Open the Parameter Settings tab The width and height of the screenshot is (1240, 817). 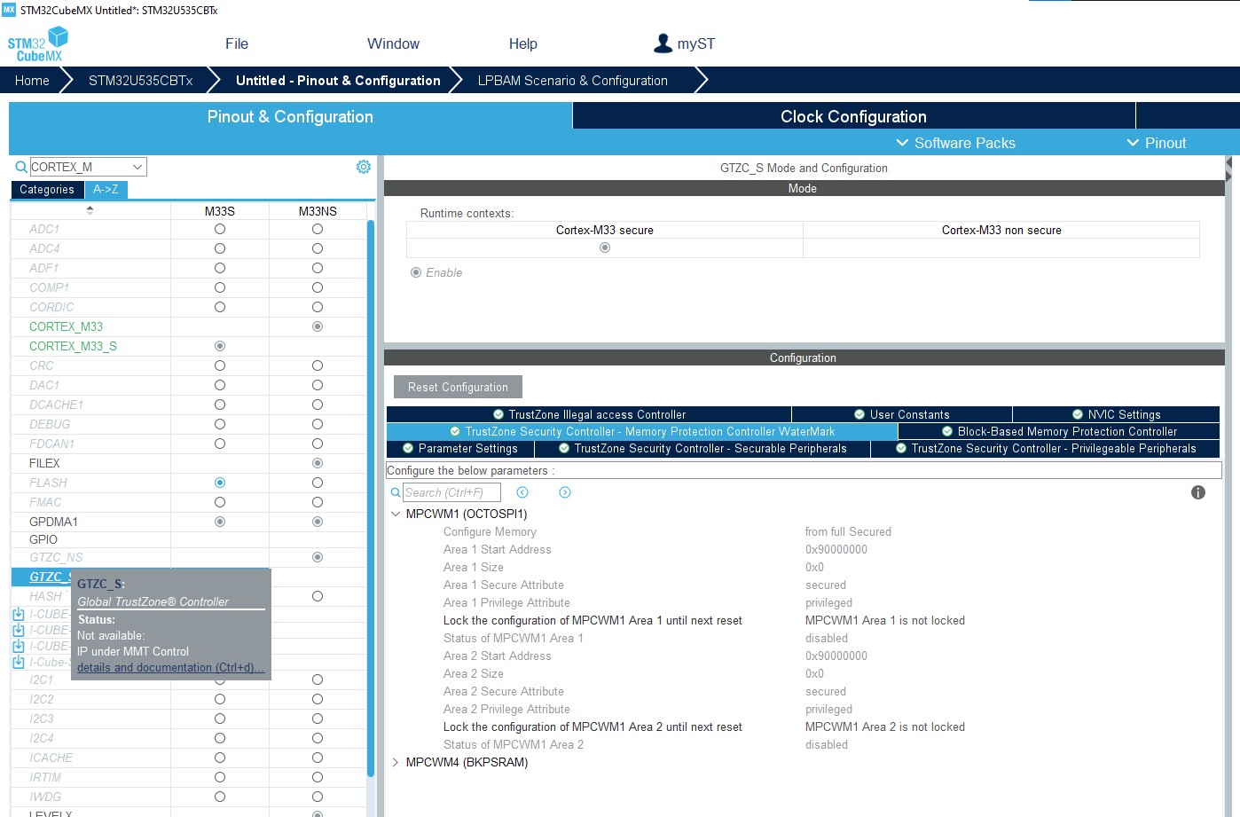click(x=459, y=448)
